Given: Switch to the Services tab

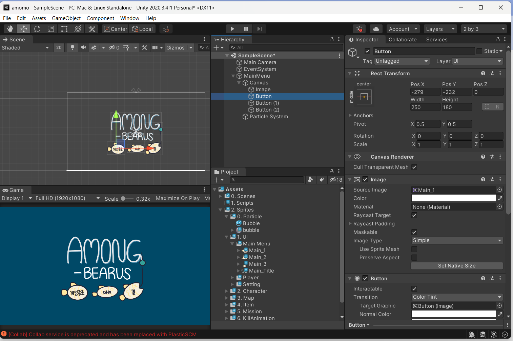Looking at the screenshot, I should [x=437, y=39].
